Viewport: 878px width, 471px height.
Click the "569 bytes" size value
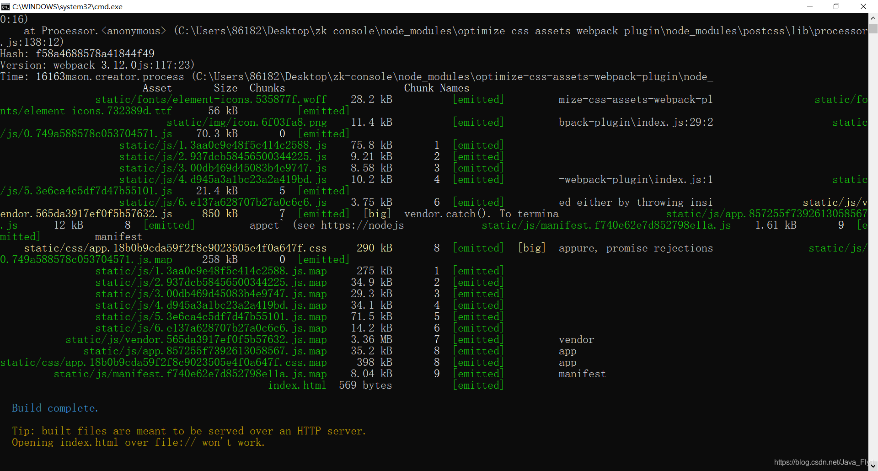366,385
